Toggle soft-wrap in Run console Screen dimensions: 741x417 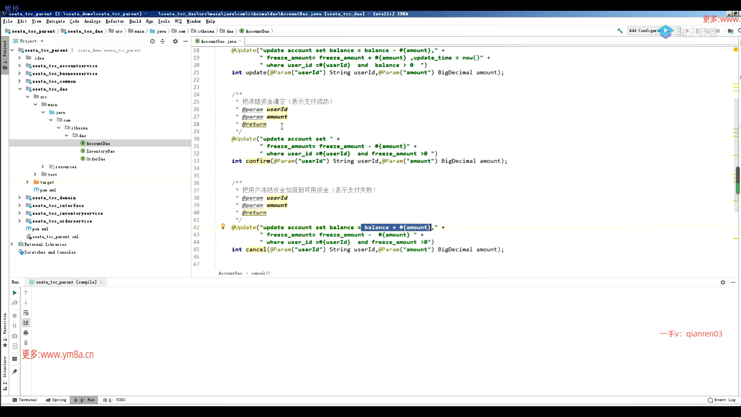click(26, 313)
